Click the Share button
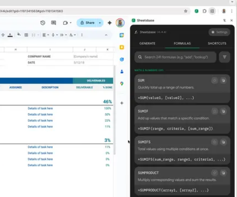Screen dimensions: 237x197 click(x=87, y=23)
